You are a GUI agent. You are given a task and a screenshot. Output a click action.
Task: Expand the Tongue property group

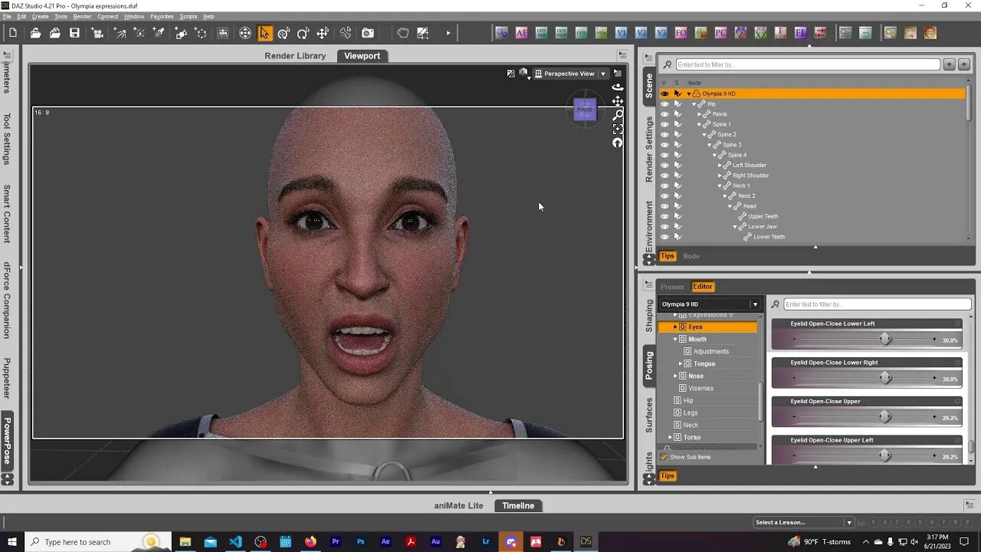coord(680,363)
